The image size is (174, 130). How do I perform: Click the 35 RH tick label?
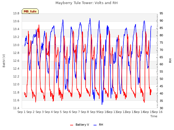point(161,101)
